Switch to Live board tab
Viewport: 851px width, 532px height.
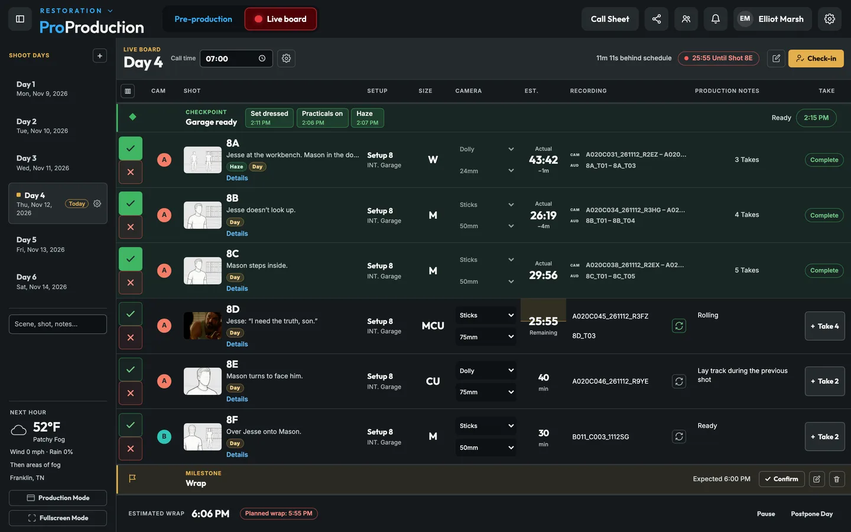(281, 19)
